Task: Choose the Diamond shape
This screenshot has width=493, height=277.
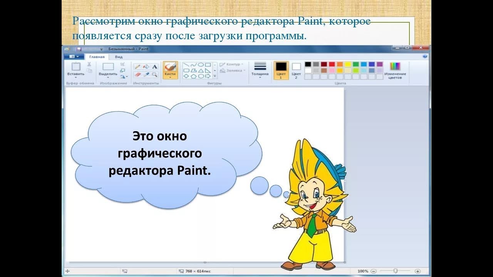Action: pos(186,76)
